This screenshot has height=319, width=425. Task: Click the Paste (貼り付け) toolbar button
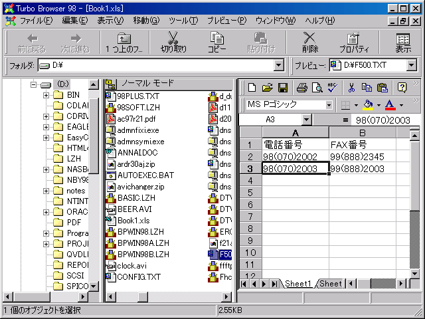[261, 43]
